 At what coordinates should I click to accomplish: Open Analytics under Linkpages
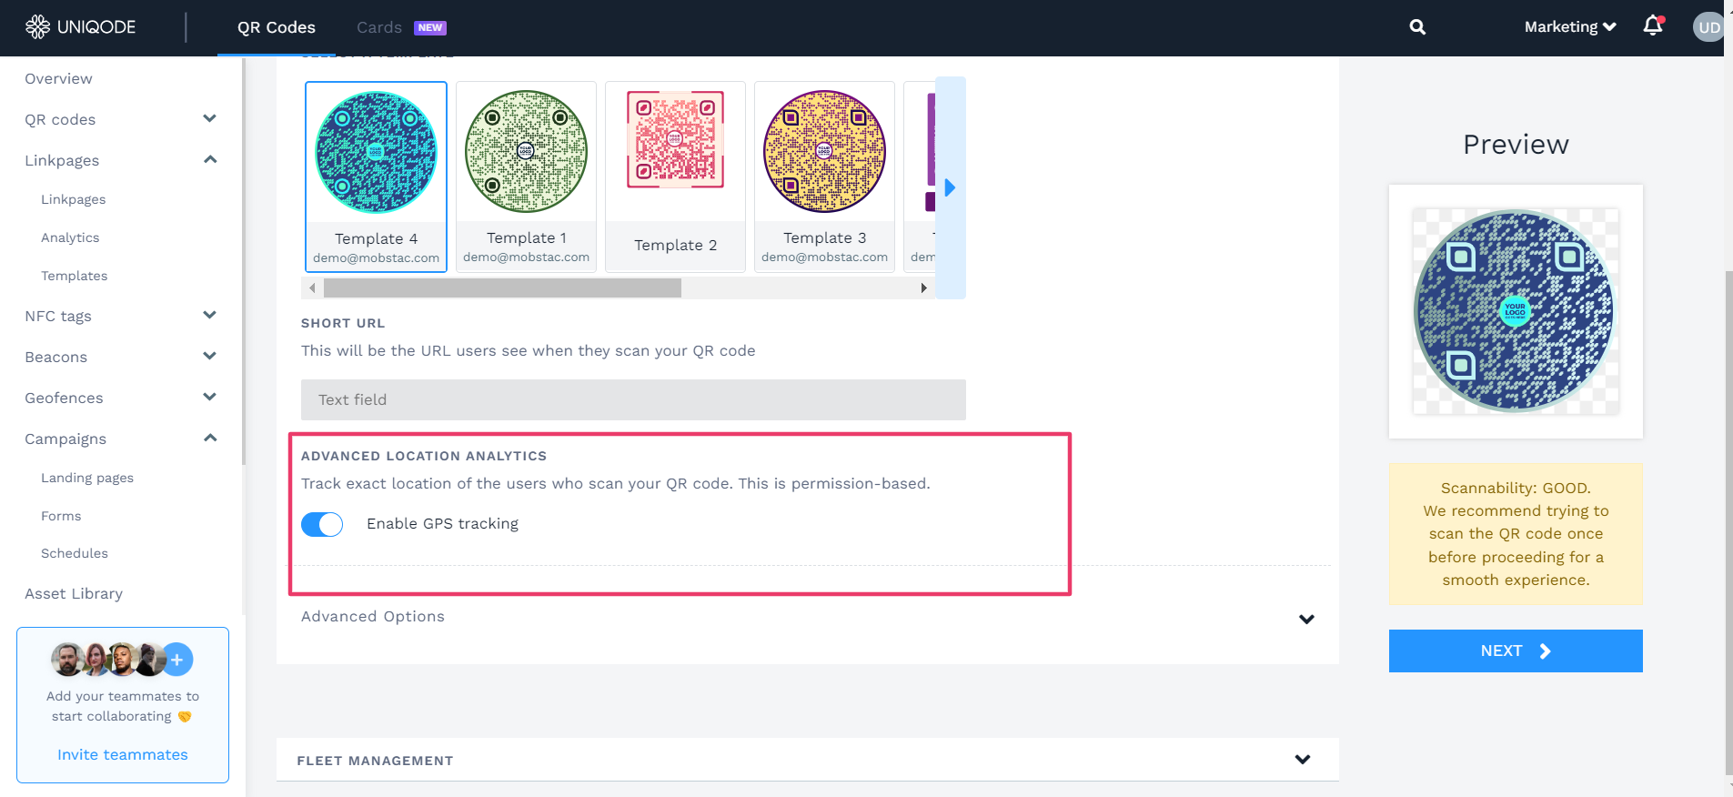[70, 237]
